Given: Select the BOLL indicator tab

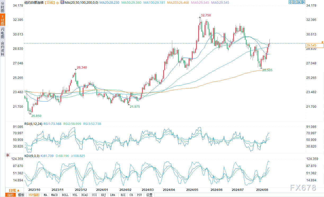Looking at the screenshot, I should tap(65, 195).
